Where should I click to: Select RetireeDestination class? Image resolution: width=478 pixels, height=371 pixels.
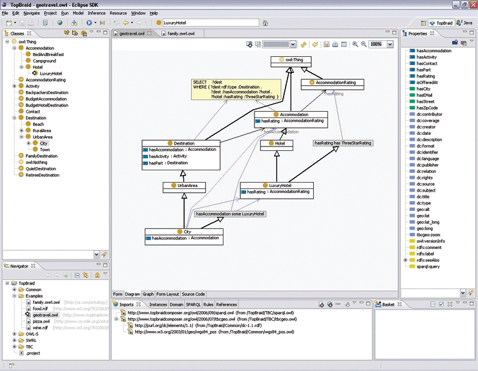pos(43,175)
